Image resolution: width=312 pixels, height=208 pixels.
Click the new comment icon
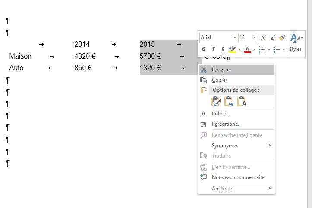[x=204, y=177]
